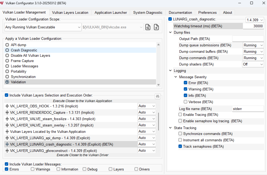Select the Crash Diagnostic configuration radio button
Image resolution: width=267 pixels, height=175 pixels.
point(7,50)
